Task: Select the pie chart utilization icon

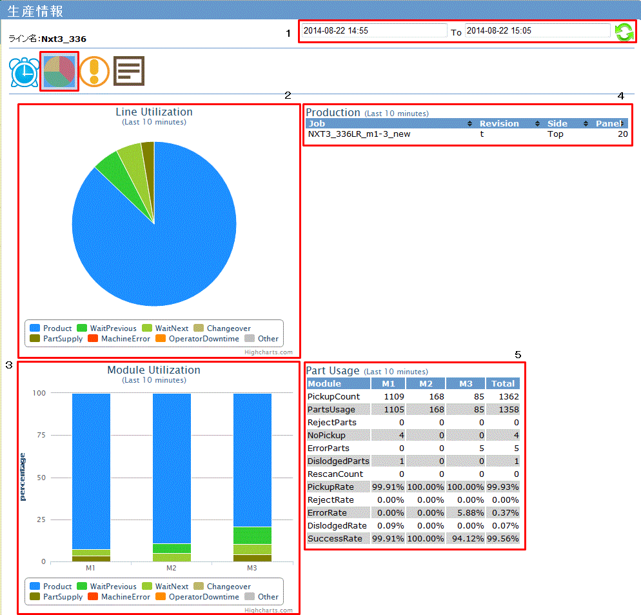Action: pyautogui.click(x=59, y=71)
